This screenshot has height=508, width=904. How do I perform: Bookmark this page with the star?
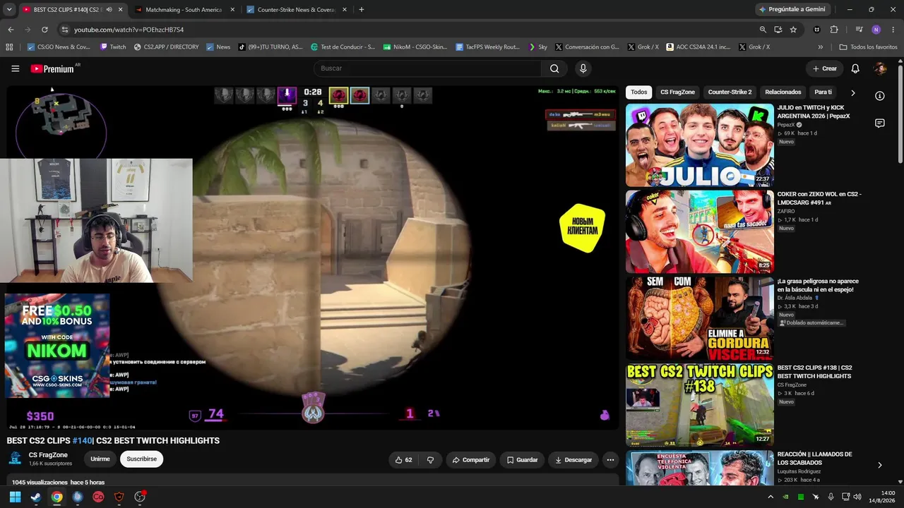point(793,30)
